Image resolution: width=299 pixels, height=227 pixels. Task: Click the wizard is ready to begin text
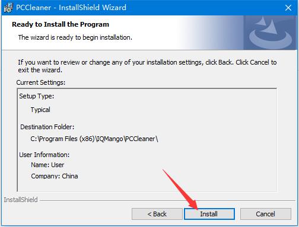tap(75, 37)
